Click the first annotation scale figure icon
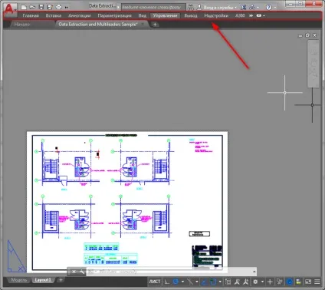 coord(237,282)
